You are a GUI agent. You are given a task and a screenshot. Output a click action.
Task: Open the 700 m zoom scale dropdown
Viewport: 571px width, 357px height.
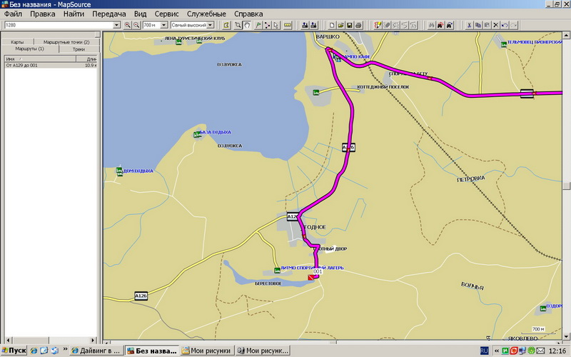click(164, 25)
